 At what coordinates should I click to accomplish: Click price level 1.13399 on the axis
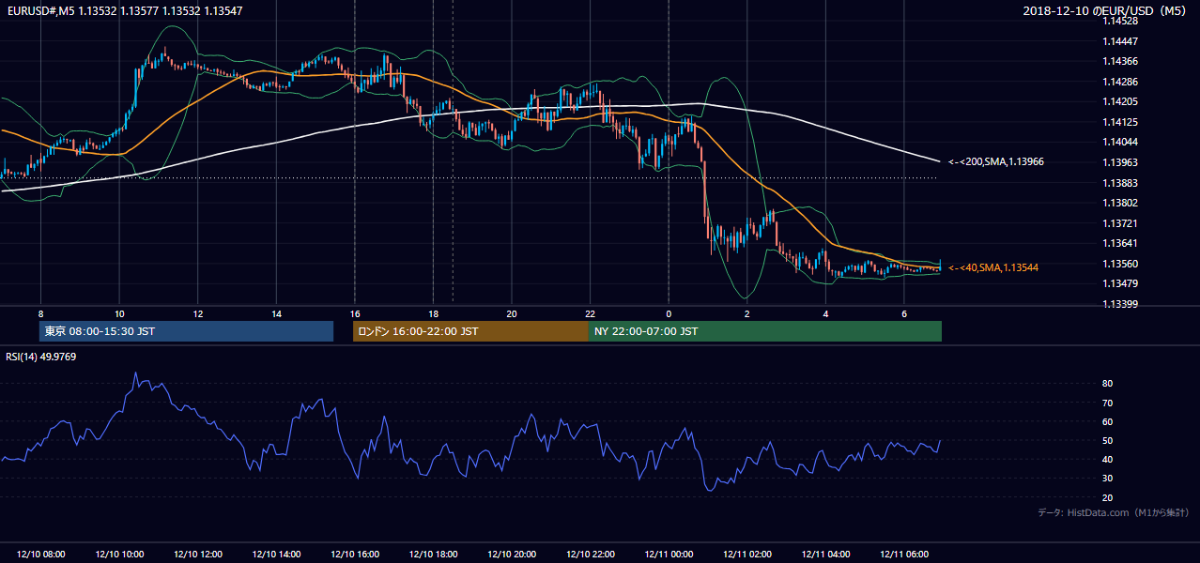click(1120, 304)
